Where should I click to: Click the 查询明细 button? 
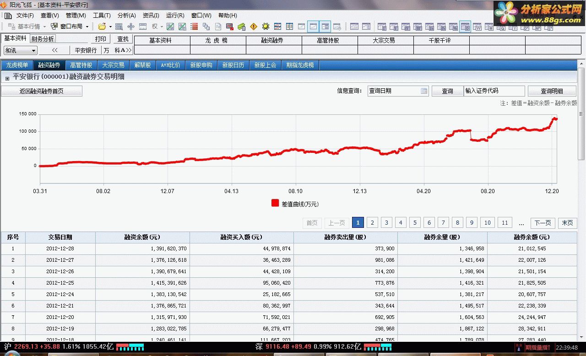tap(552, 91)
